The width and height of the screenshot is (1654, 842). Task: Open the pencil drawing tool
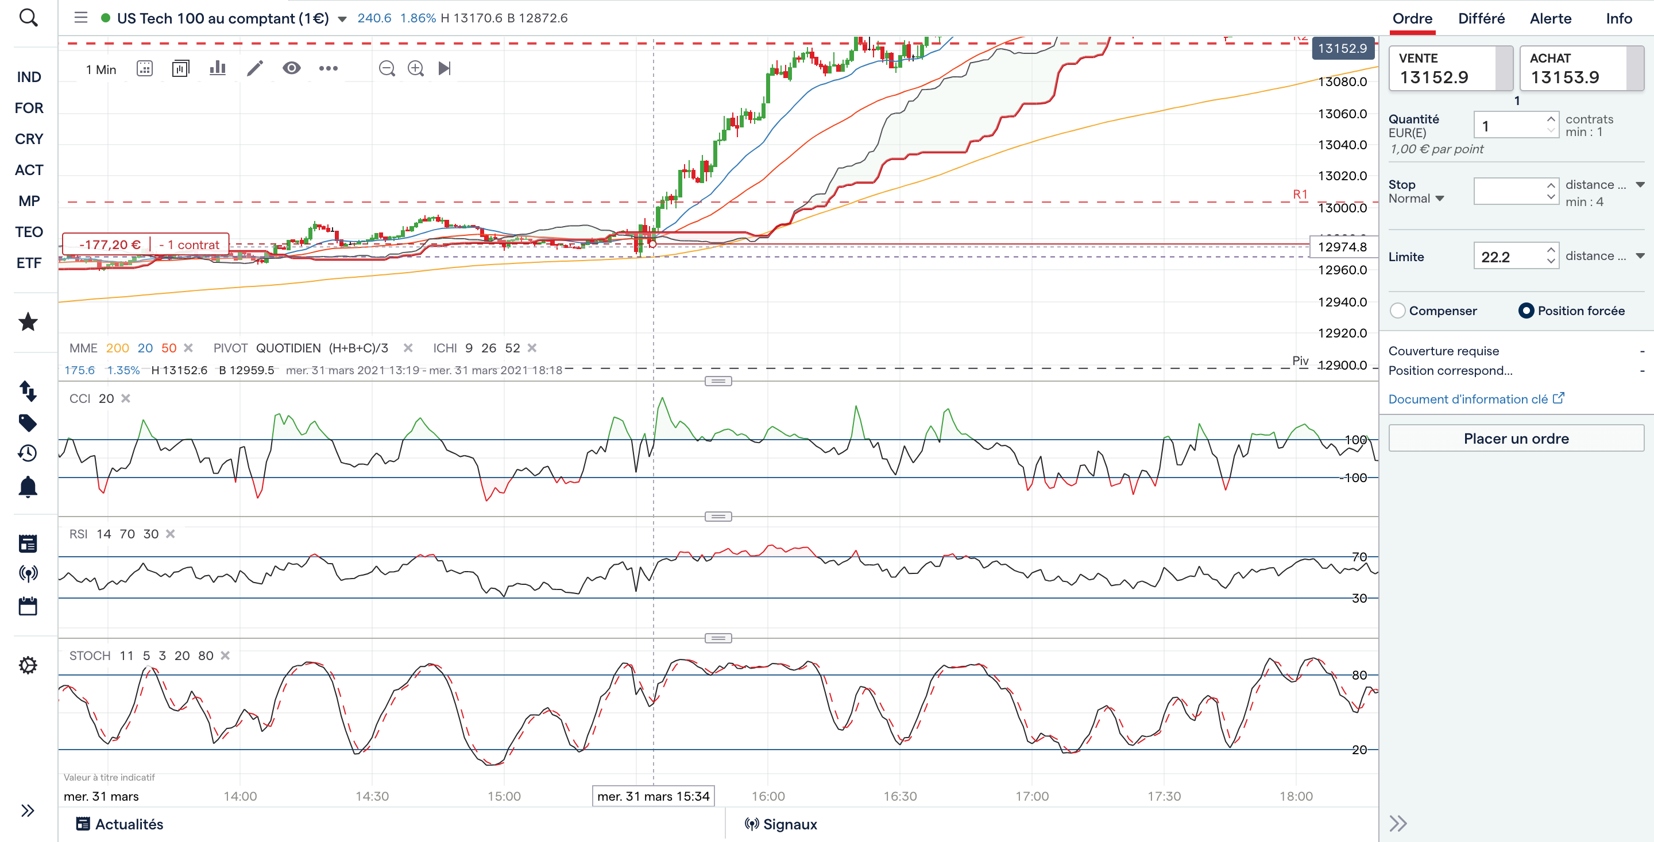point(255,68)
